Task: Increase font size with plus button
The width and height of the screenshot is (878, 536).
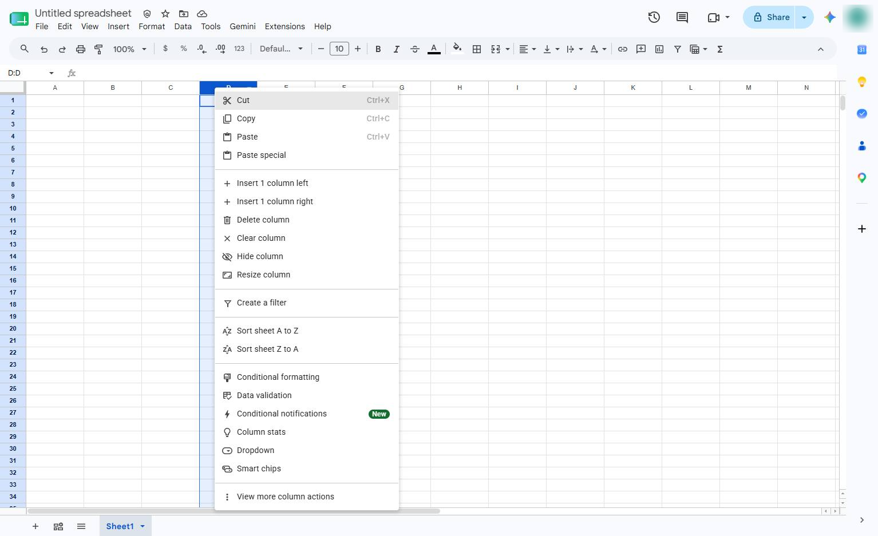Action: click(x=358, y=49)
